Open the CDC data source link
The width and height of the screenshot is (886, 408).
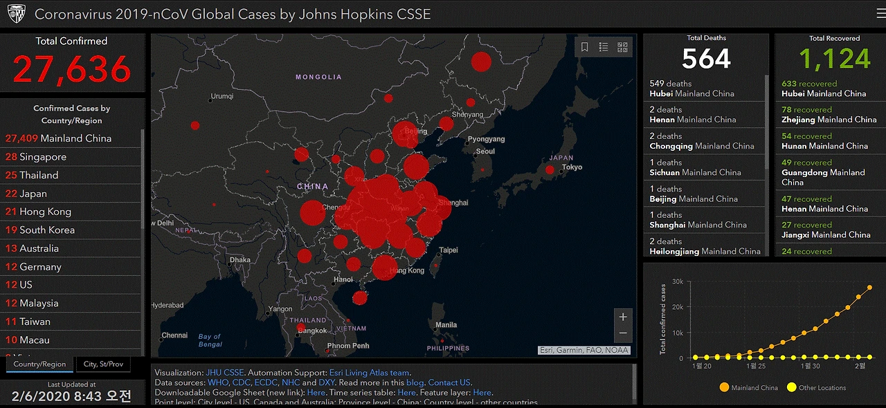tap(242, 382)
